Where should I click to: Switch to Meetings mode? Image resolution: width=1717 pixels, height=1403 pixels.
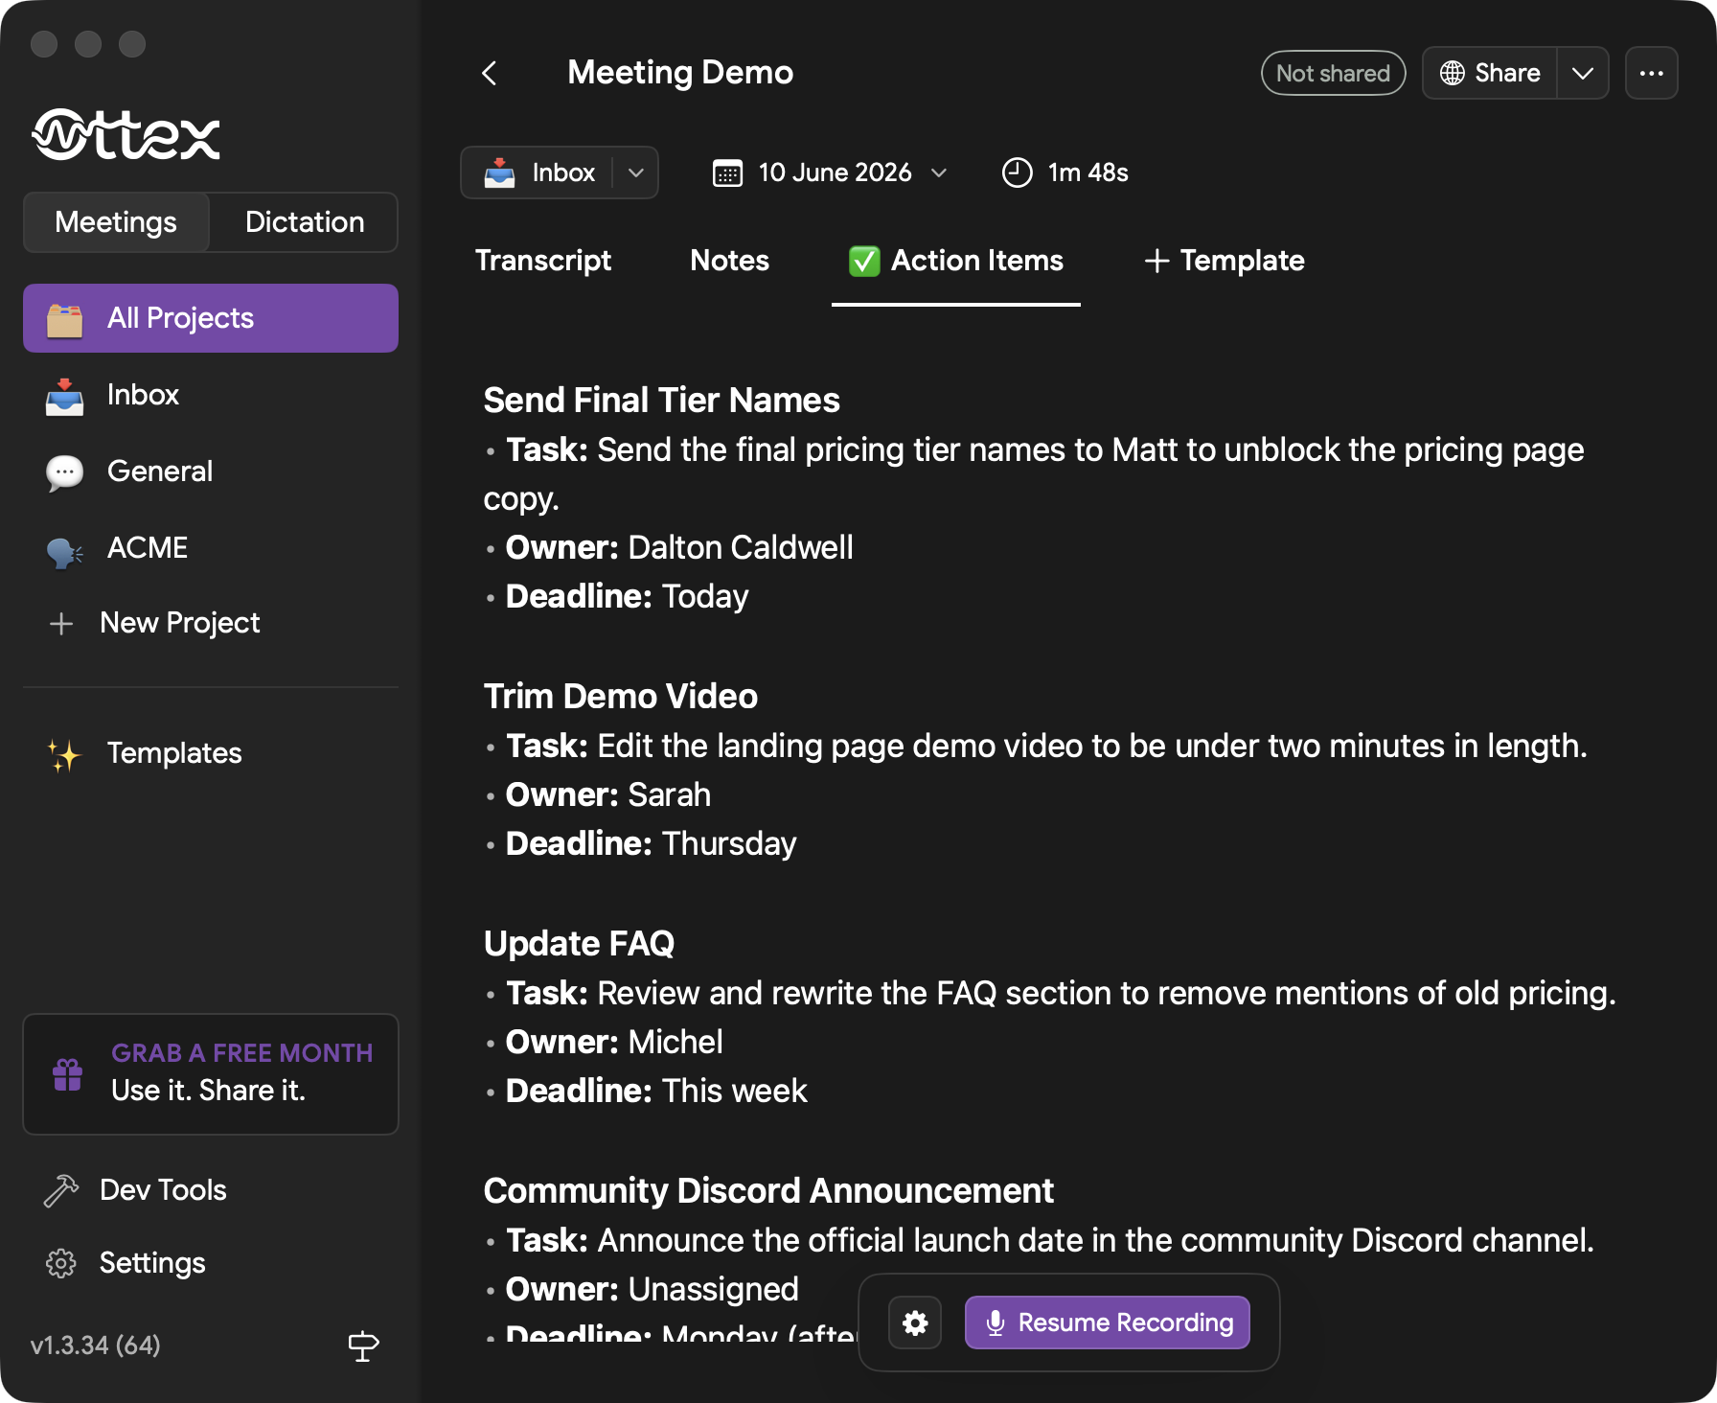(x=116, y=222)
